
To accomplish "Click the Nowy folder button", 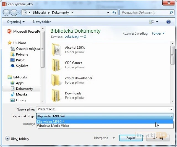I will pos(42,22).
